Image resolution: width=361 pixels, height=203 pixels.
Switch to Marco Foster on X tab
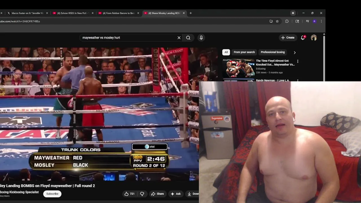click(x=27, y=13)
